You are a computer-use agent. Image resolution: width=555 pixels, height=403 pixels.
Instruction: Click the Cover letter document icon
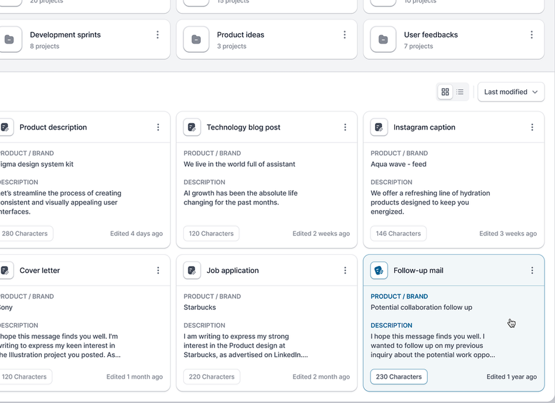(5, 270)
